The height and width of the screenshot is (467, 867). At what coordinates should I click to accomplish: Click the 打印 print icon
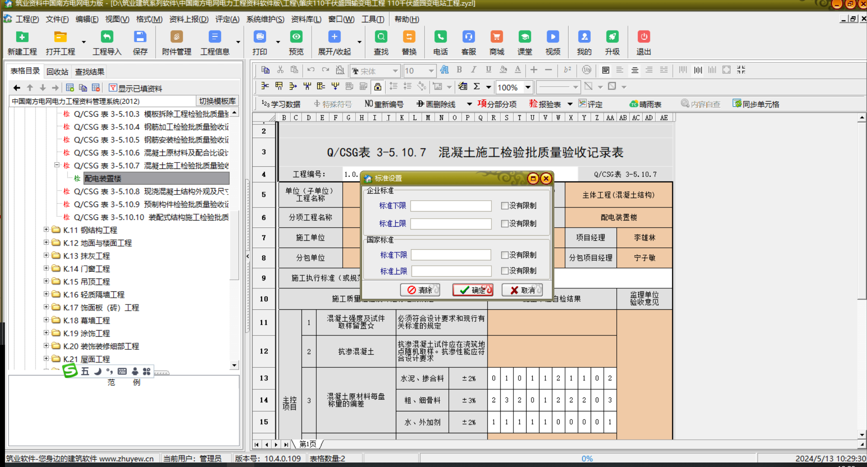coord(260,37)
